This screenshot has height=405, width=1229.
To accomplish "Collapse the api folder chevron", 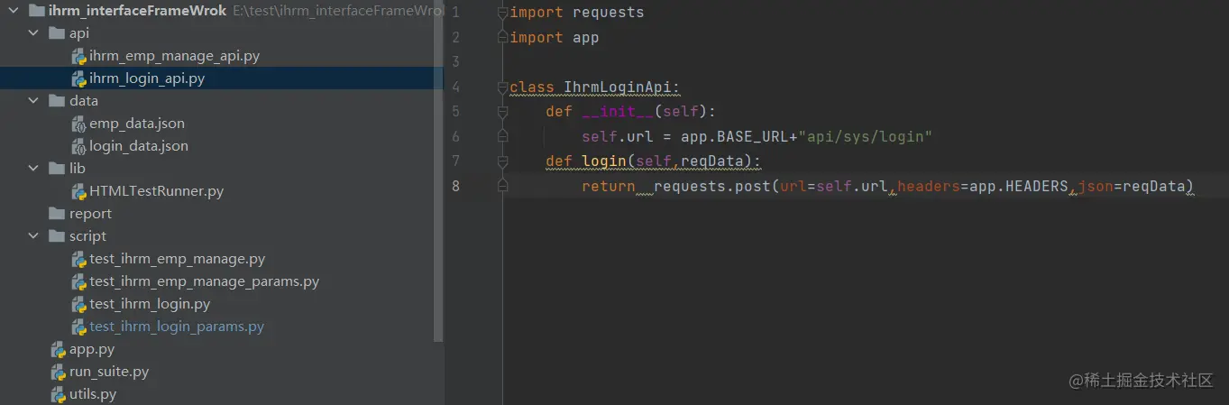I will [33, 33].
